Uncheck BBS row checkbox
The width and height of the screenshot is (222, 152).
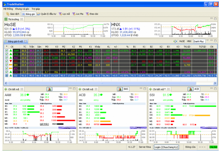pyautogui.click(x=7, y=65)
